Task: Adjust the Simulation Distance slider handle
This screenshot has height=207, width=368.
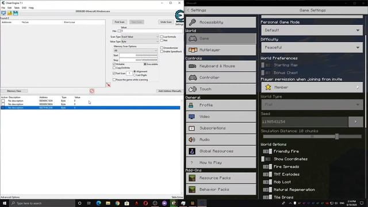Action: [337, 136]
